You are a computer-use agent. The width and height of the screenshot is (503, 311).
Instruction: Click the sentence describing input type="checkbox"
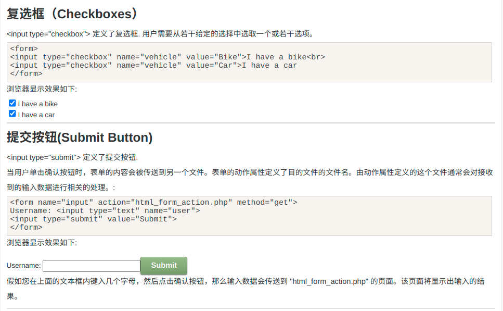pos(160,34)
